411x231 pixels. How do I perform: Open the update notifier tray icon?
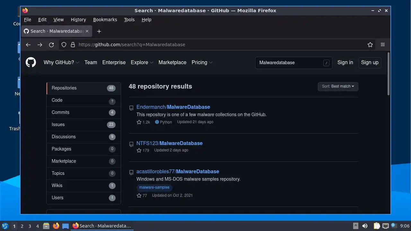[x=394, y=226]
